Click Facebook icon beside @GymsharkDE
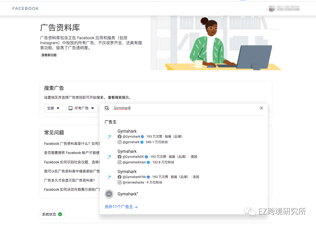Viewport: 316px width, 225px height. [x=120, y=157]
